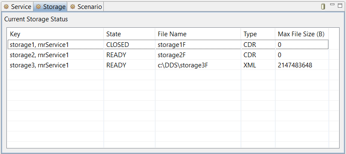Maximize the view panel
Viewport: 346px width, 154px height.
click(340, 5)
